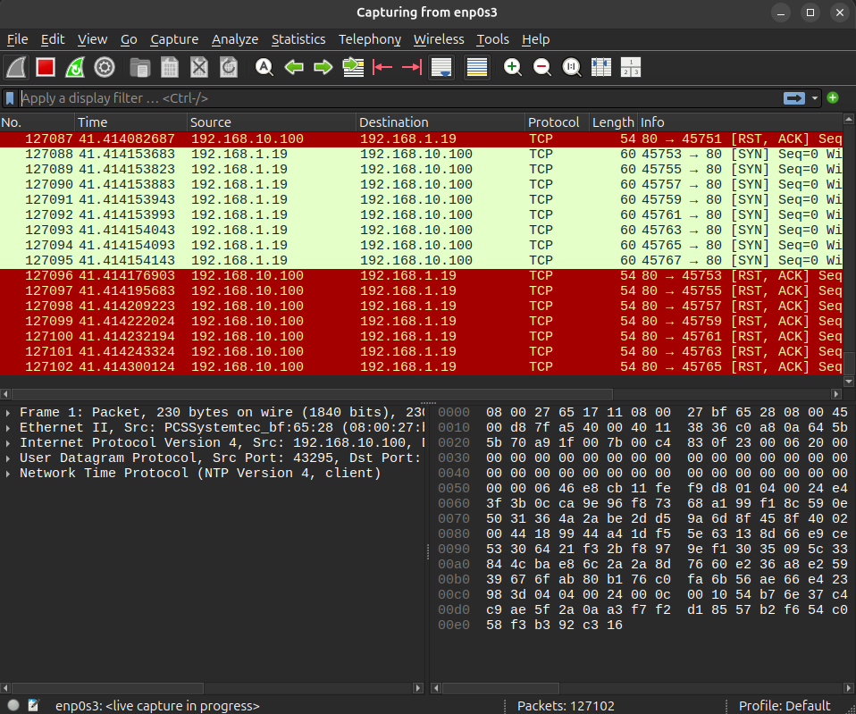
Task: Add a display filter button with plus
Action: coord(833,97)
